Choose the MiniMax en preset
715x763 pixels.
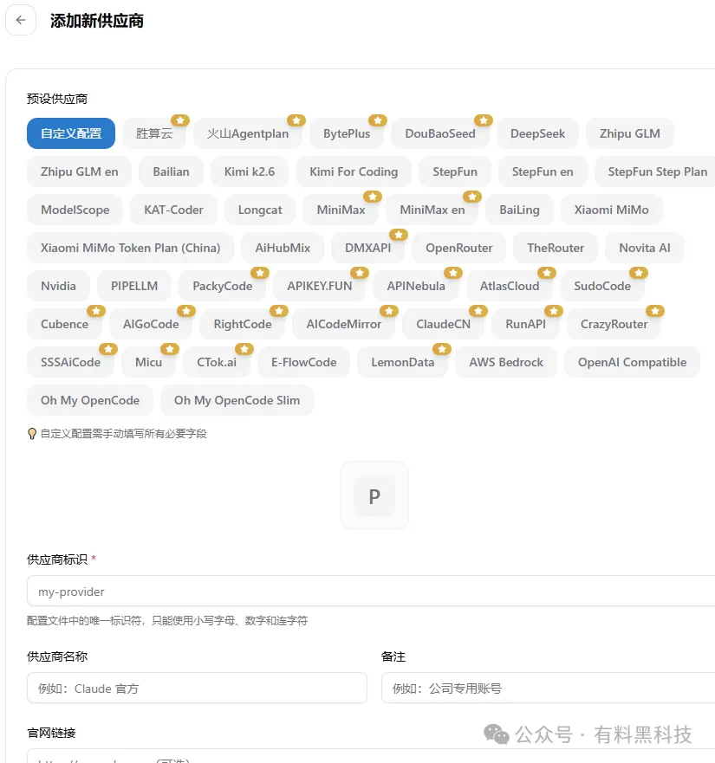[x=432, y=210]
